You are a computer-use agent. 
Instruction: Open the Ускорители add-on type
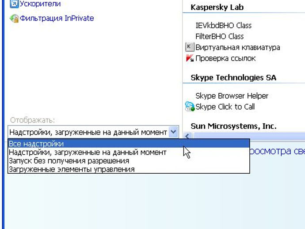(35, 4)
